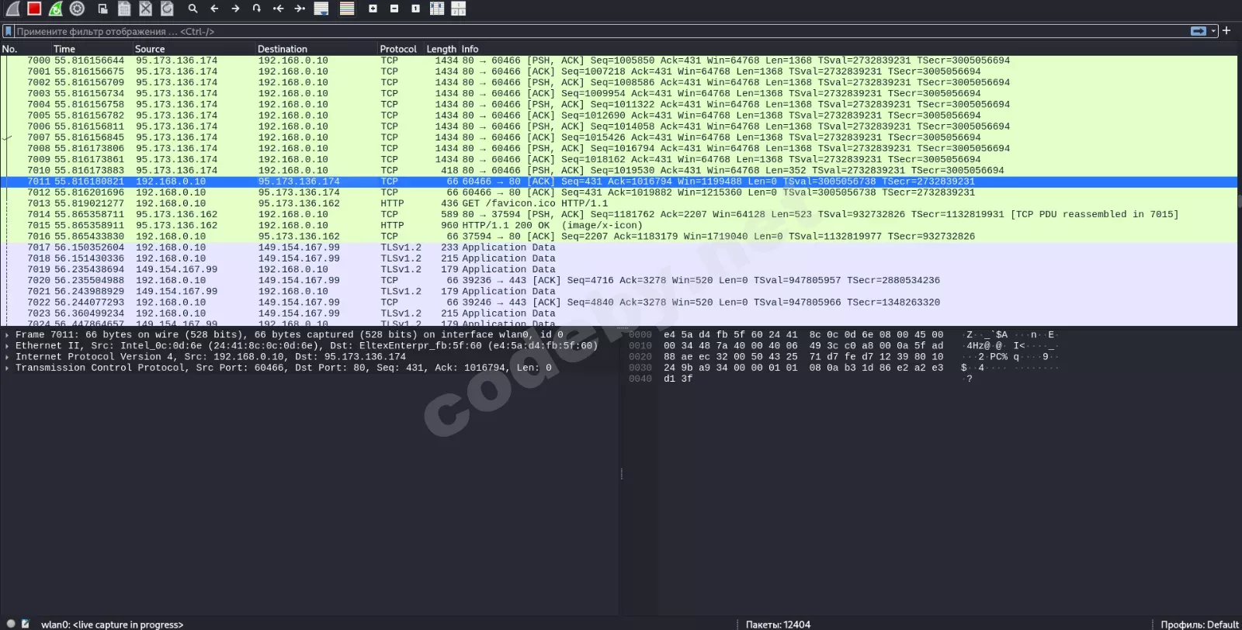
Task: Select packet 7019 from 149.154.167.99
Action: click(619, 269)
